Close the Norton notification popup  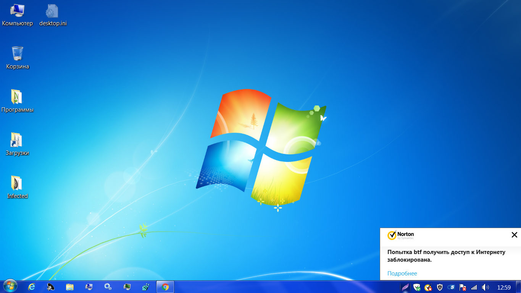(514, 235)
